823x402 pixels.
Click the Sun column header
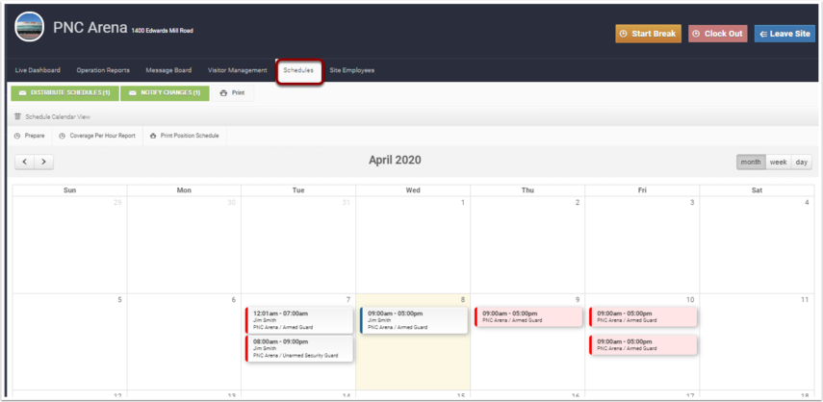pos(70,190)
